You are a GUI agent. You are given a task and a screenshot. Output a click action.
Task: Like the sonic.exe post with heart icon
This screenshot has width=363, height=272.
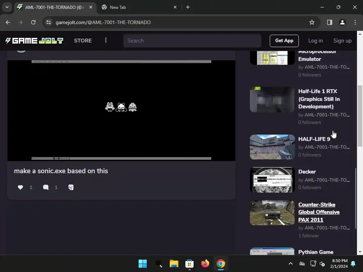click(x=20, y=187)
